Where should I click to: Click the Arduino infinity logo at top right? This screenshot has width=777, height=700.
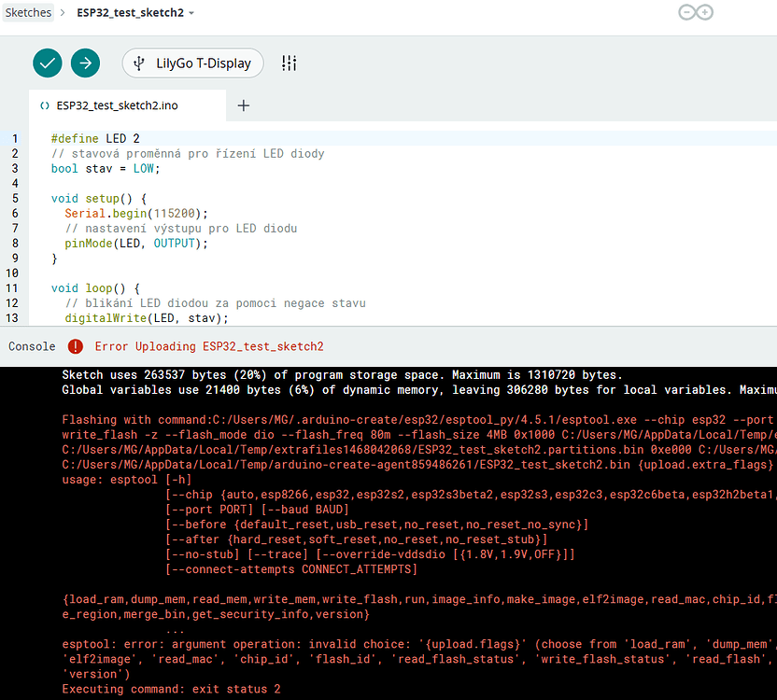[697, 13]
